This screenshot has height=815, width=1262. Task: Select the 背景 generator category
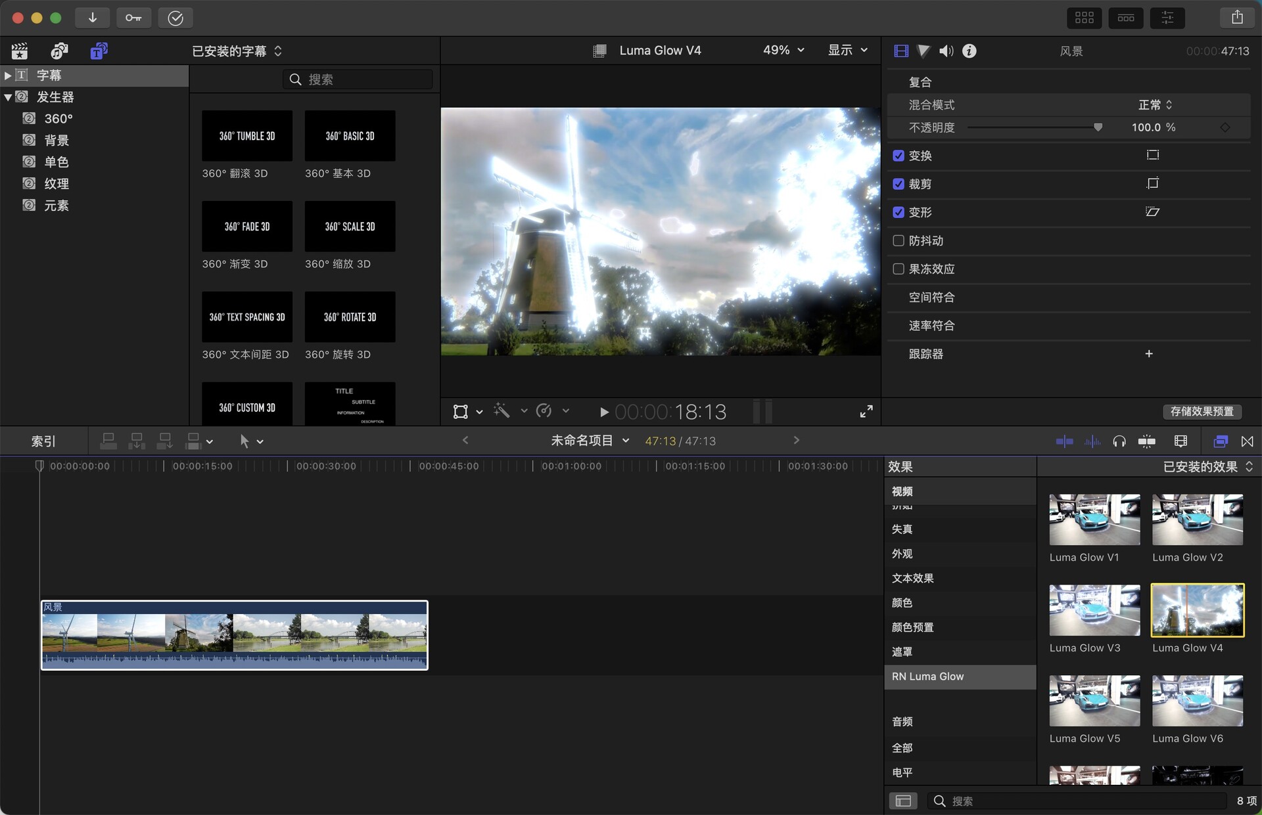point(57,141)
